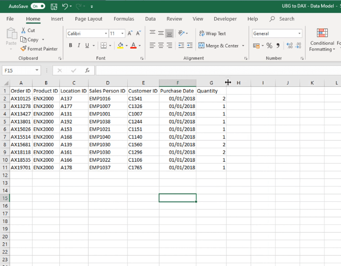Toggle the Bottom Align icon
This screenshot has width=341, height=266.
click(169, 33)
